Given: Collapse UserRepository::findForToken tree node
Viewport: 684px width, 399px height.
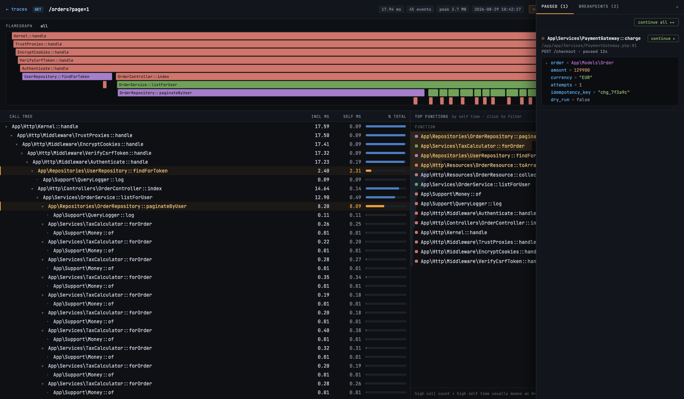Looking at the screenshot, I should (32, 171).
